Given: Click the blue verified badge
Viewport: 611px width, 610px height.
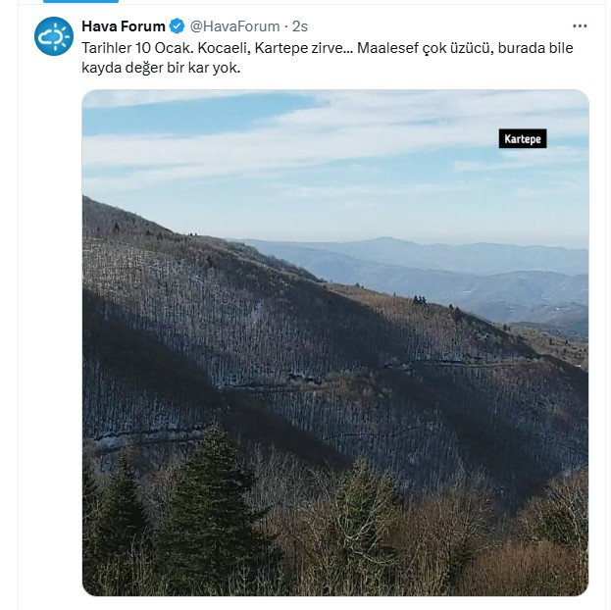Looking at the screenshot, I should click(x=177, y=25).
